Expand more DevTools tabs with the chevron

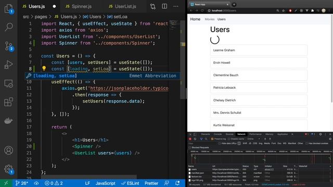point(292,134)
